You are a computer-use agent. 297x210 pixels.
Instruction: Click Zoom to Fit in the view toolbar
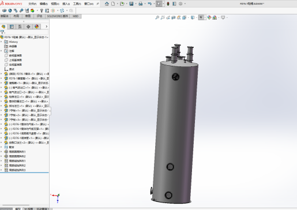(x=157, y=18)
